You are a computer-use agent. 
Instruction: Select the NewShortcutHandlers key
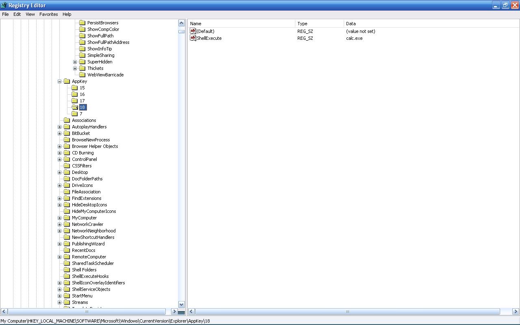pyautogui.click(x=93, y=237)
